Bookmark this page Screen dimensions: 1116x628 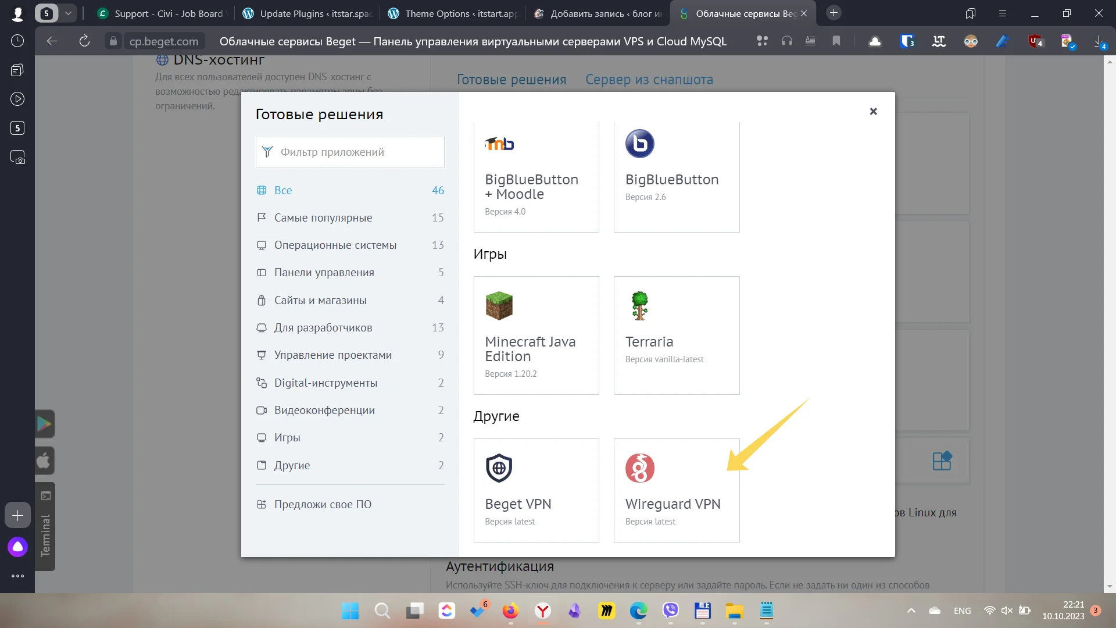pos(836,41)
